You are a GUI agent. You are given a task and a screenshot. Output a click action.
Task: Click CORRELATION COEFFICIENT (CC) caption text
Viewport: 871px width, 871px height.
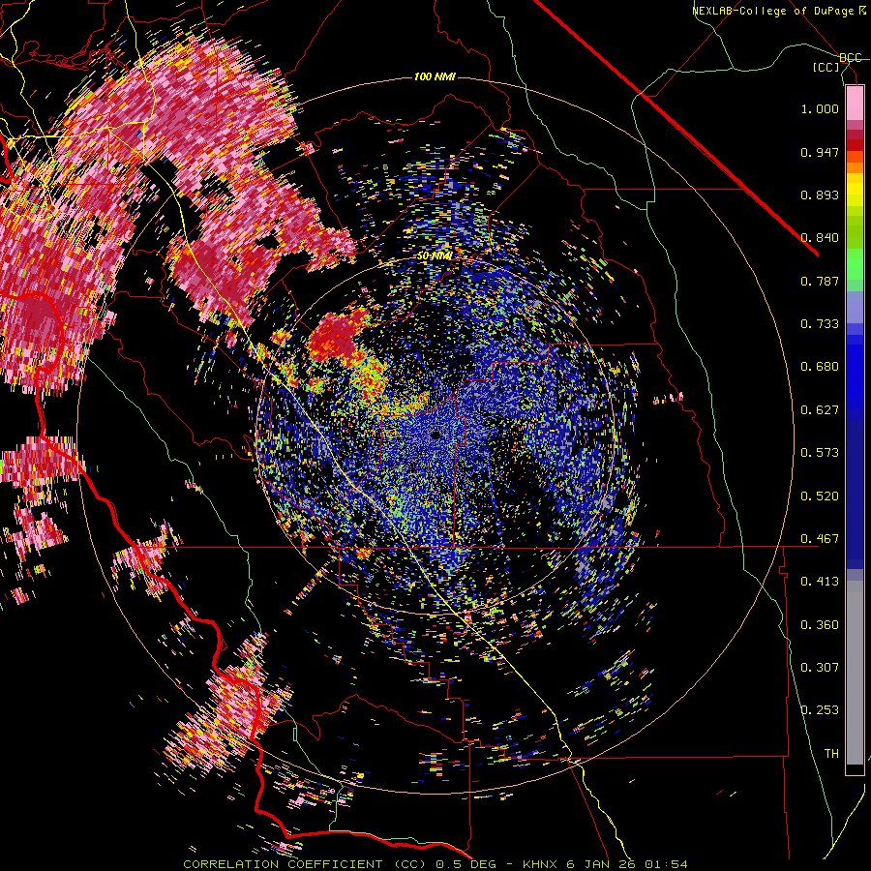coord(305,864)
